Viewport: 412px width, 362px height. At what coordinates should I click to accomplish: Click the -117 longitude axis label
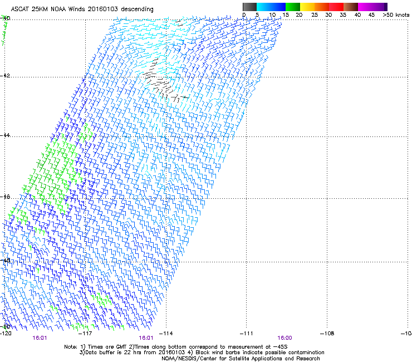coord(85,334)
